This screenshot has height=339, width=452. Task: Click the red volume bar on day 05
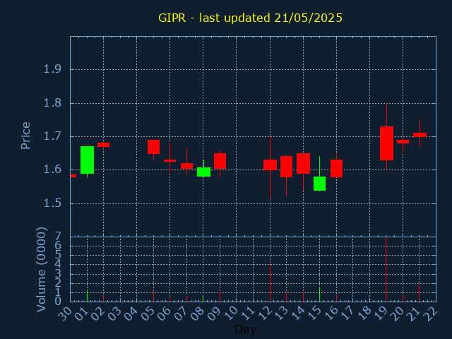coord(154,297)
